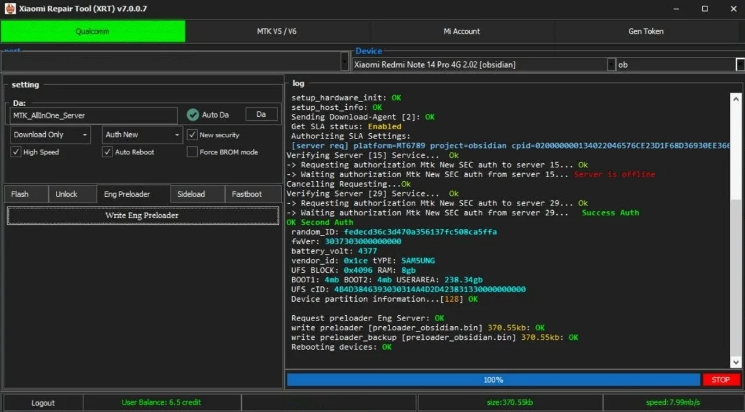Click the Xiaomi Repair Tool app icon

[10, 9]
